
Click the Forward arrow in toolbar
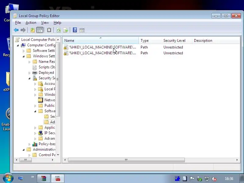23,30
